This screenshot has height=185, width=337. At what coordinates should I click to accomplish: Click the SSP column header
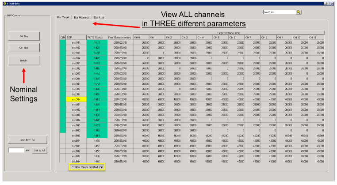click(x=76, y=38)
